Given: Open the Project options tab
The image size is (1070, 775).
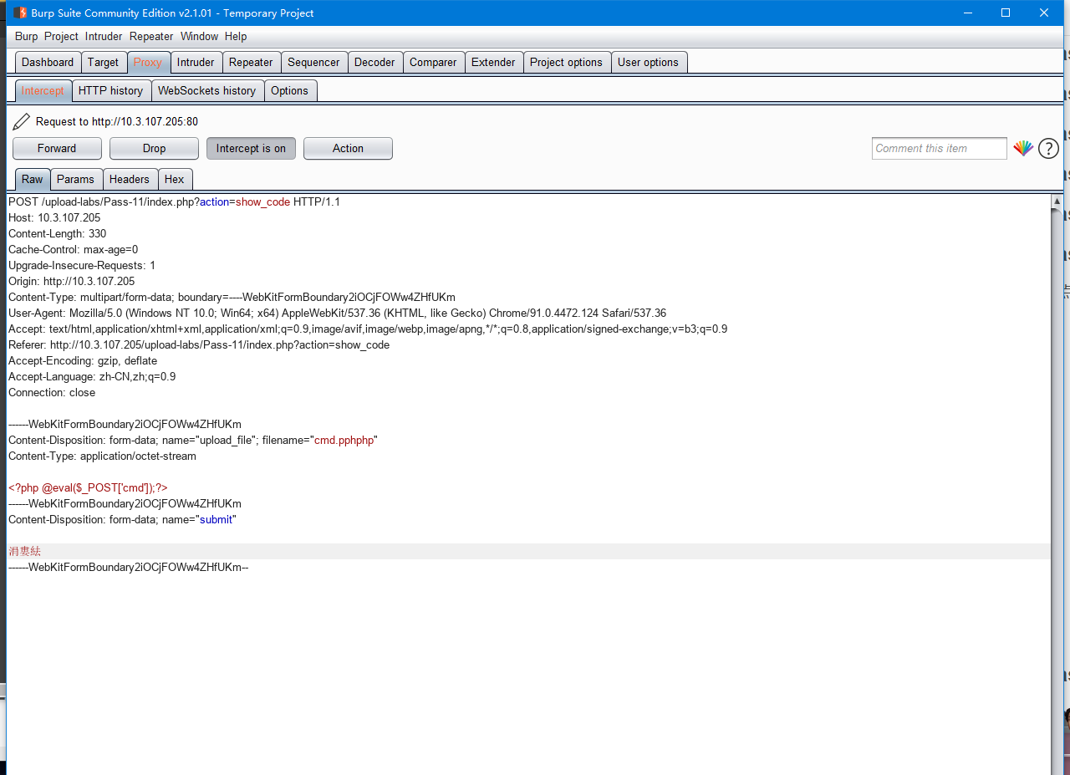Looking at the screenshot, I should 566,63.
